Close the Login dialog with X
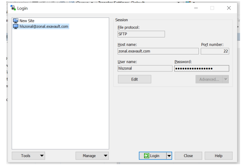Viewport: 243px width, 165px height. click(x=229, y=8)
